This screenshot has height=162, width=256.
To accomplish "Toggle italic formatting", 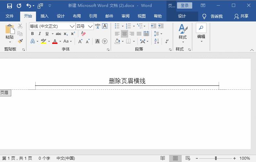I will [x=40, y=34].
